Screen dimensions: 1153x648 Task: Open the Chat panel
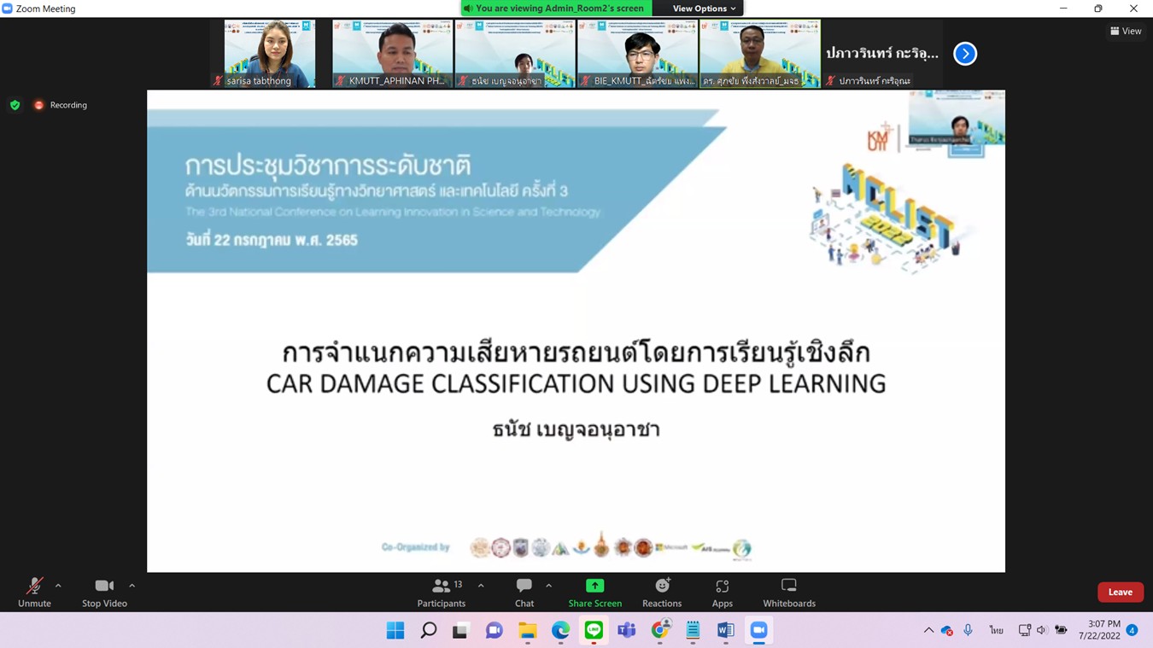coord(524,592)
